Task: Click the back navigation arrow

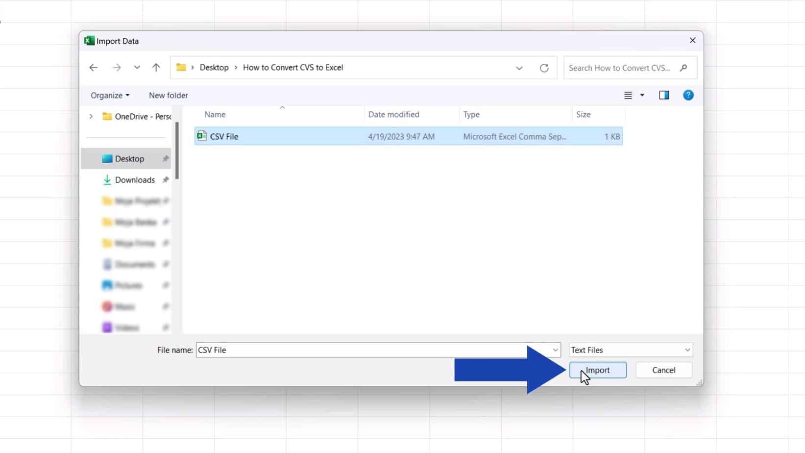Action: point(93,67)
